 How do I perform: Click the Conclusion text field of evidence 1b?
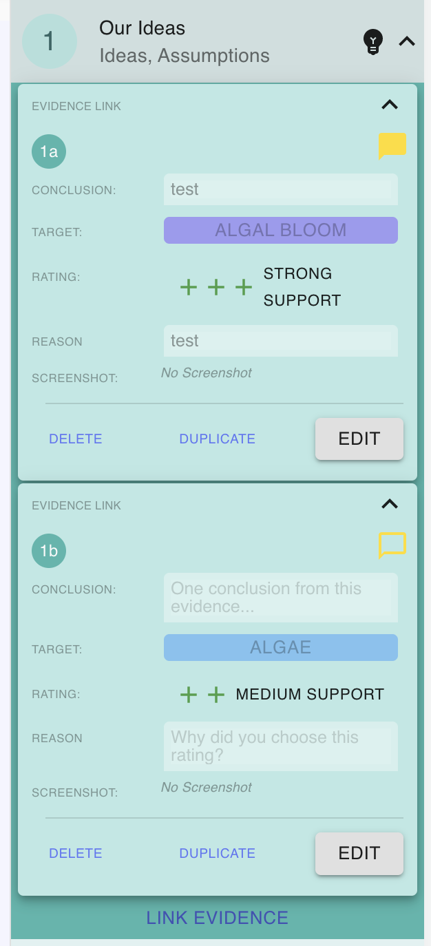pyautogui.click(x=280, y=597)
